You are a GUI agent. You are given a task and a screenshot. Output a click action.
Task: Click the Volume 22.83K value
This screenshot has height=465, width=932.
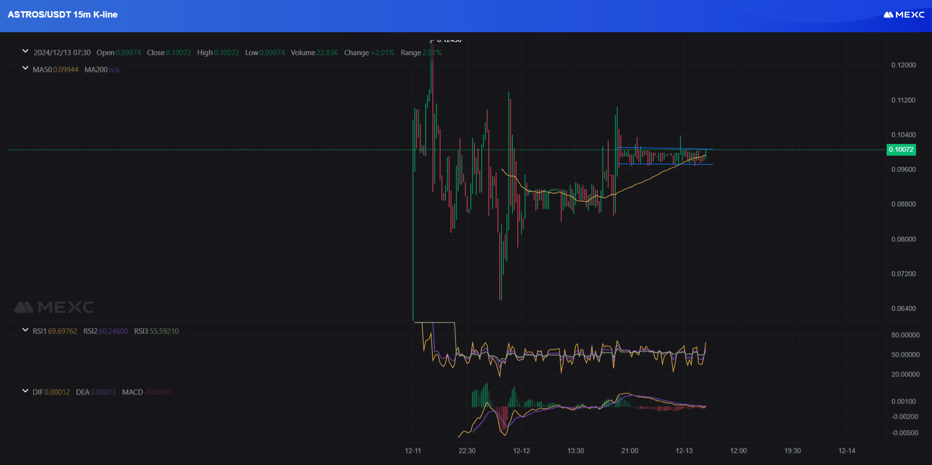[314, 53]
